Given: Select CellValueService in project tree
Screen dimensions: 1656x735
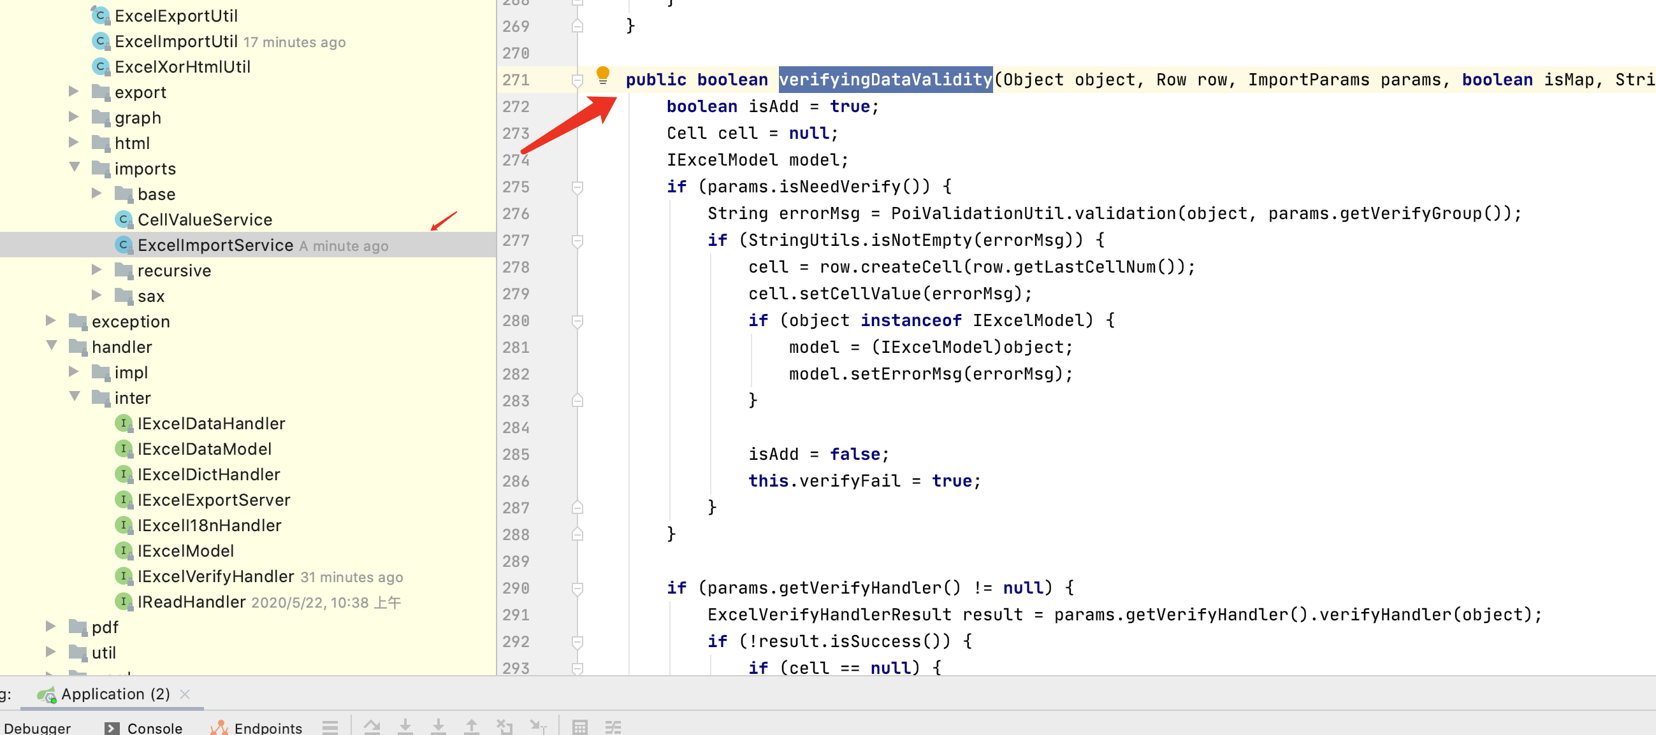Looking at the screenshot, I should point(205,220).
